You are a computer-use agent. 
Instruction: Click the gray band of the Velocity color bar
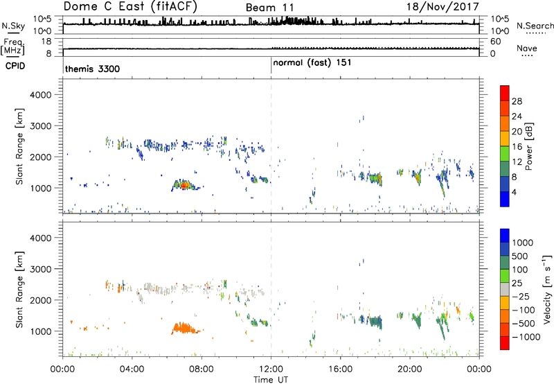[x=505, y=290]
